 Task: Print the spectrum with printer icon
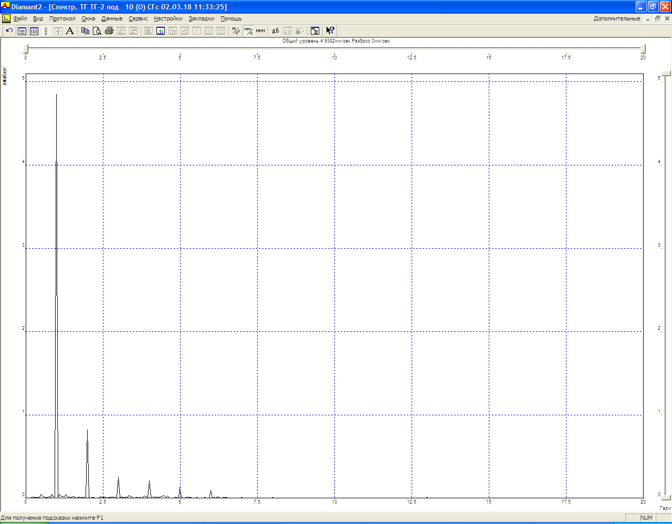(x=109, y=31)
